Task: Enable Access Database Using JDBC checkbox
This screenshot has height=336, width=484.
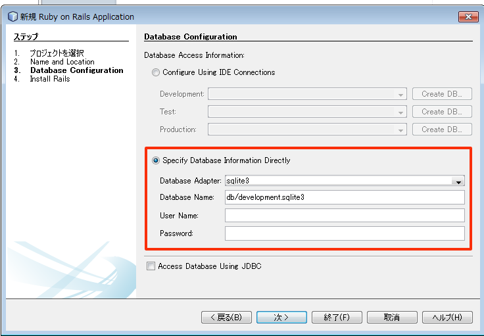Action: [151, 266]
